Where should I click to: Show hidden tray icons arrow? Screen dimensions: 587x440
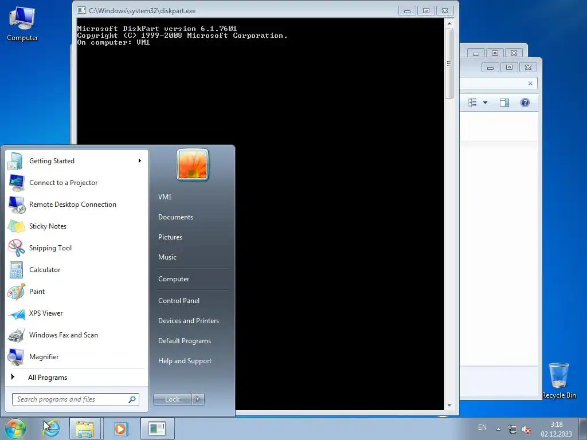pos(498,429)
